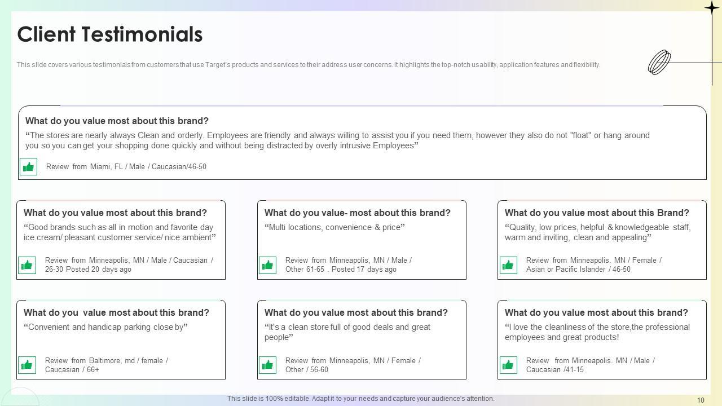
Task: Click the four-point star decoration
Action: 711,7
